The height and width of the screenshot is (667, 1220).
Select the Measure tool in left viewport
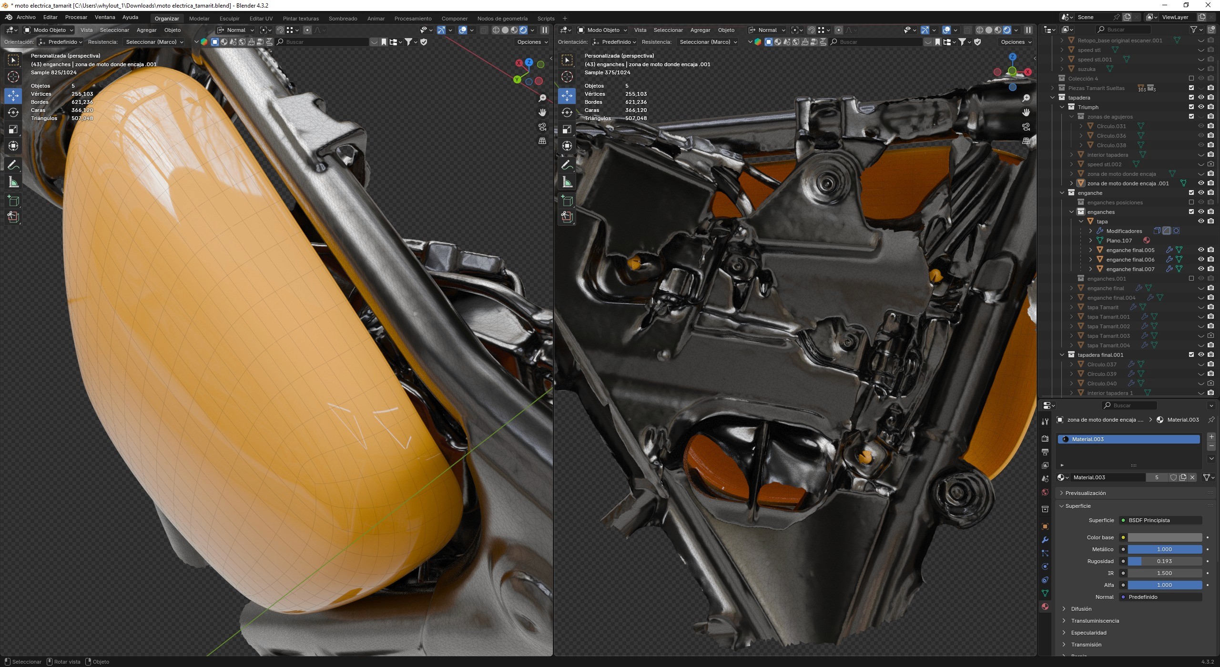click(x=13, y=182)
